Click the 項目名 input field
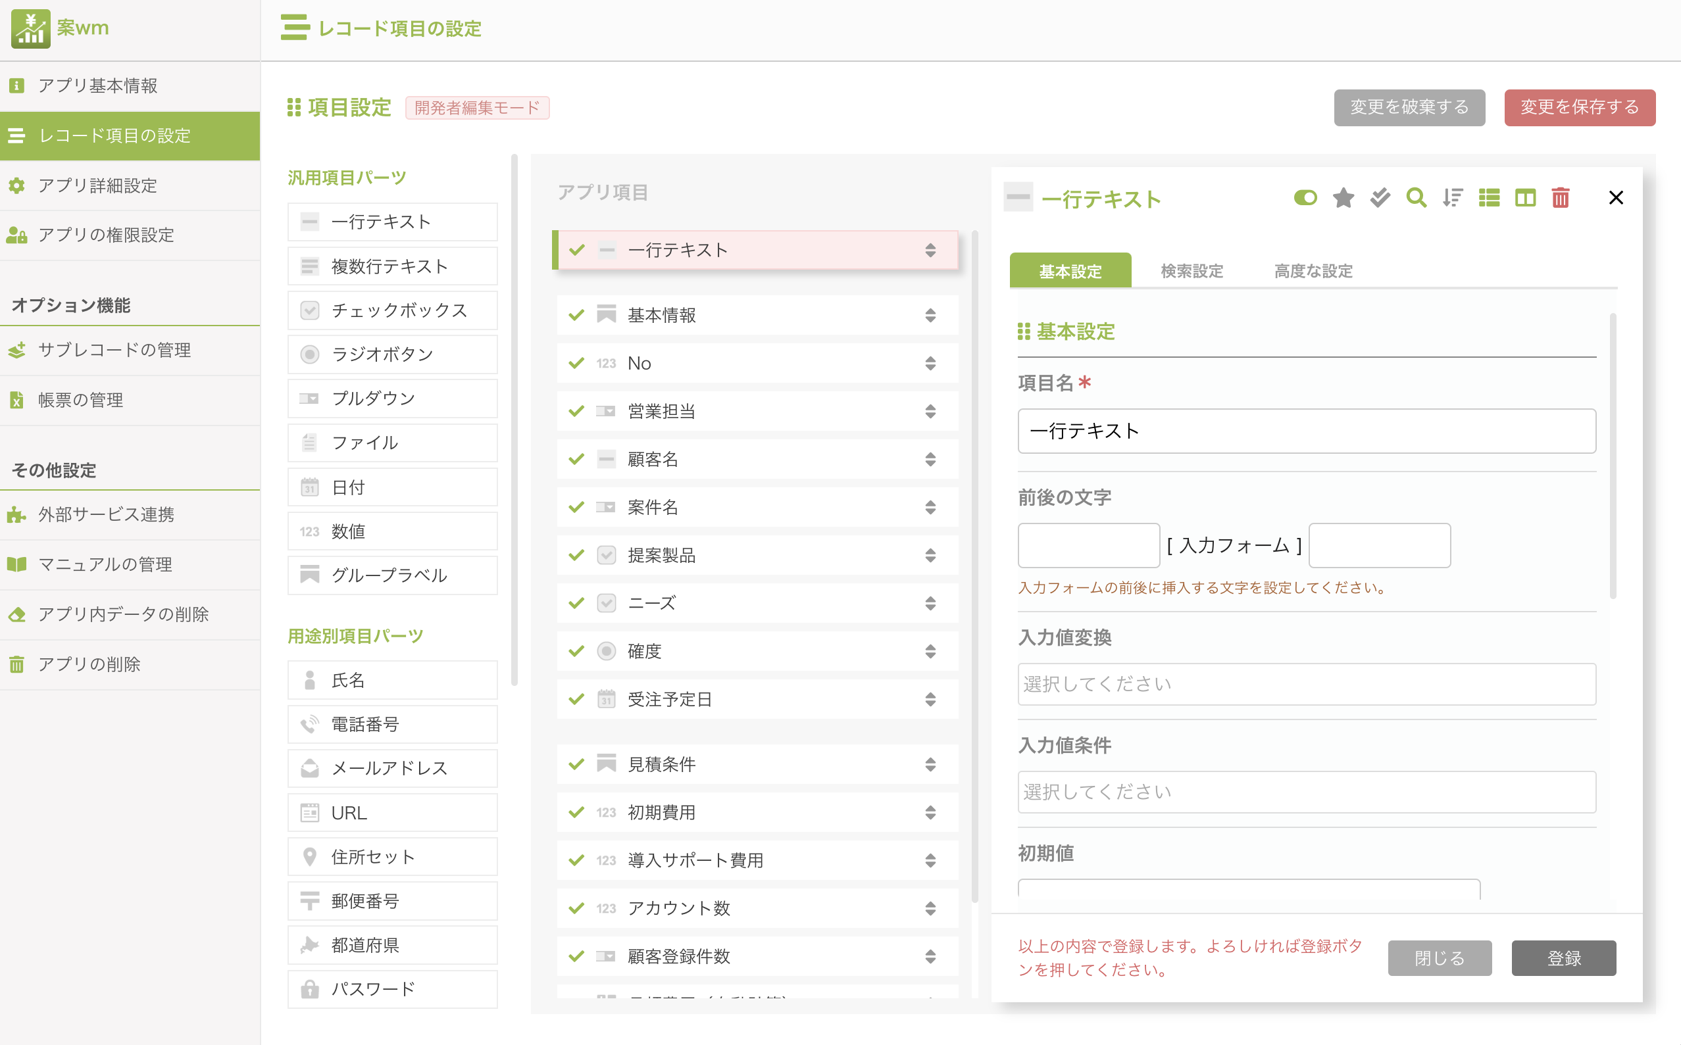The image size is (1681, 1045). 1306,431
